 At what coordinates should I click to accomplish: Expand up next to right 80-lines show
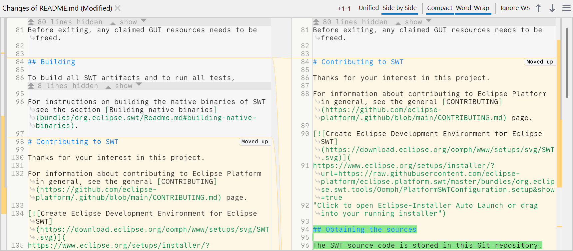(398, 23)
